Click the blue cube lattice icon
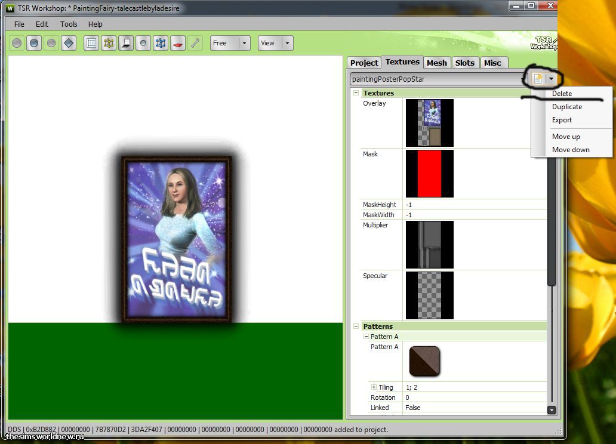This screenshot has height=444, width=616. click(161, 43)
